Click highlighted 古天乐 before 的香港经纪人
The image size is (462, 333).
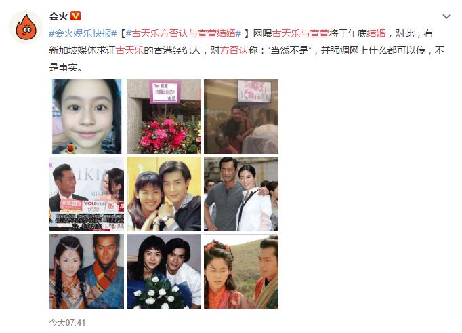(x=129, y=50)
